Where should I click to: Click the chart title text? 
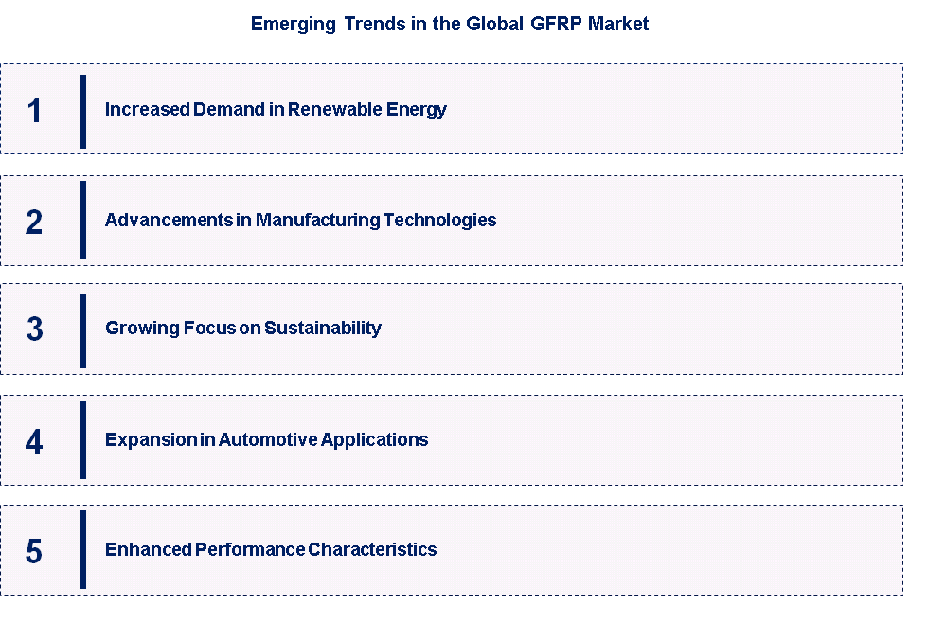pyautogui.click(x=450, y=24)
